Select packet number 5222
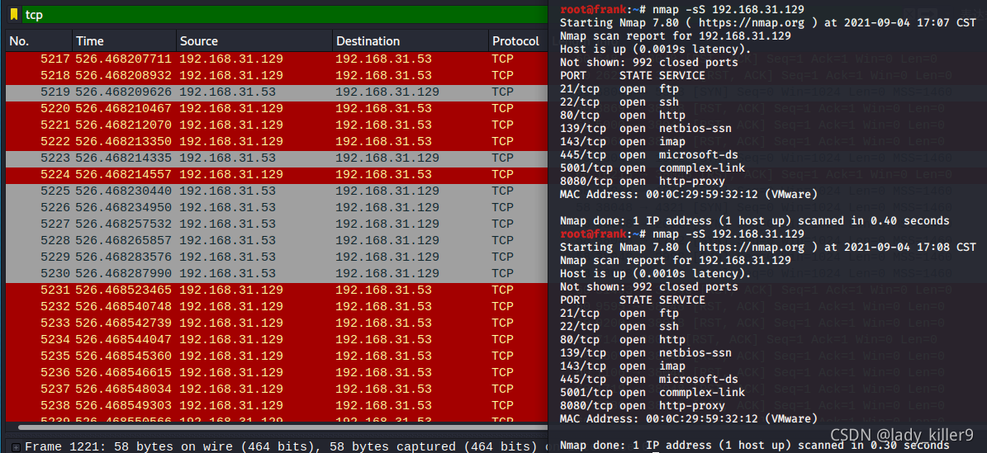The height and width of the screenshot is (453, 987). (277, 142)
